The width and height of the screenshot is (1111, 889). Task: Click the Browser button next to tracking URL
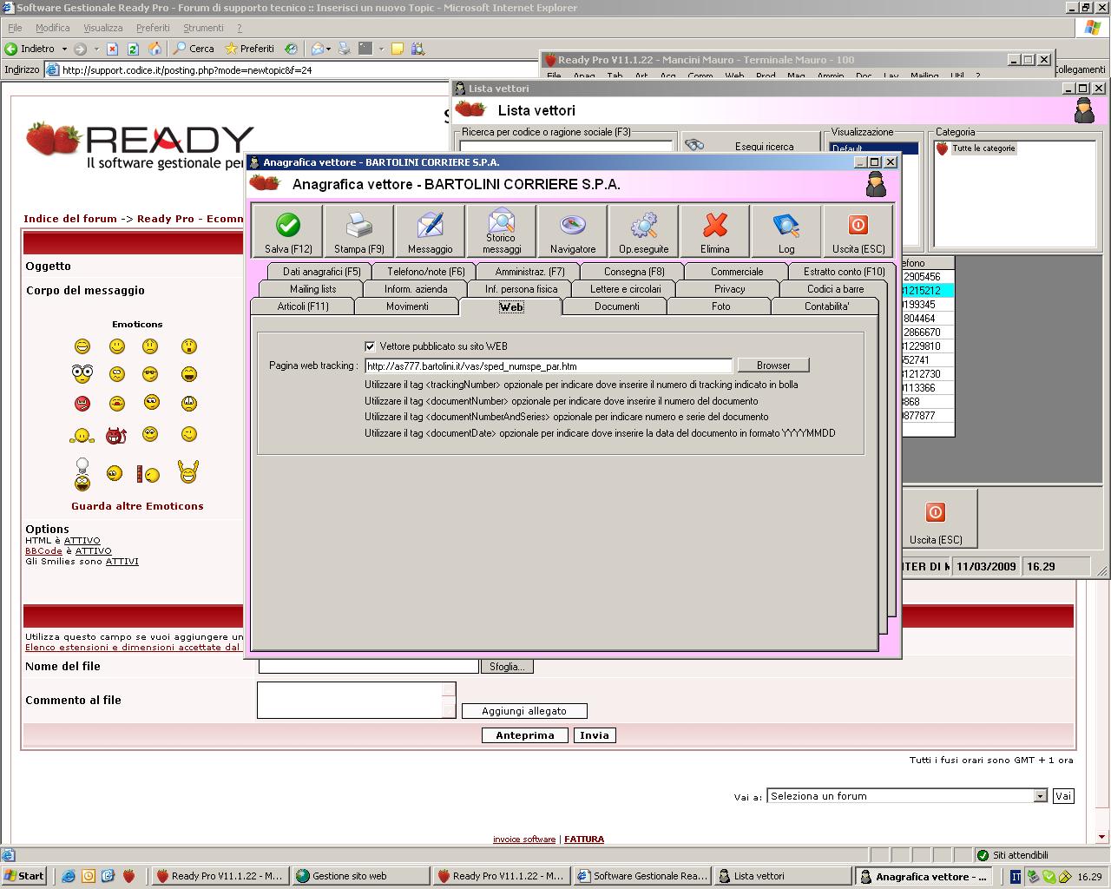point(773,365)
